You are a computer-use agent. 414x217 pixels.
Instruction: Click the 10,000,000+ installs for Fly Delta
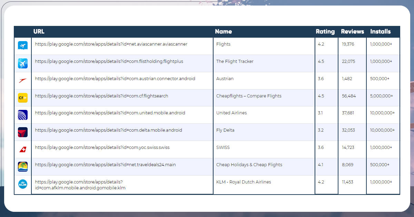pyautogui.click(x=382, y=130)
